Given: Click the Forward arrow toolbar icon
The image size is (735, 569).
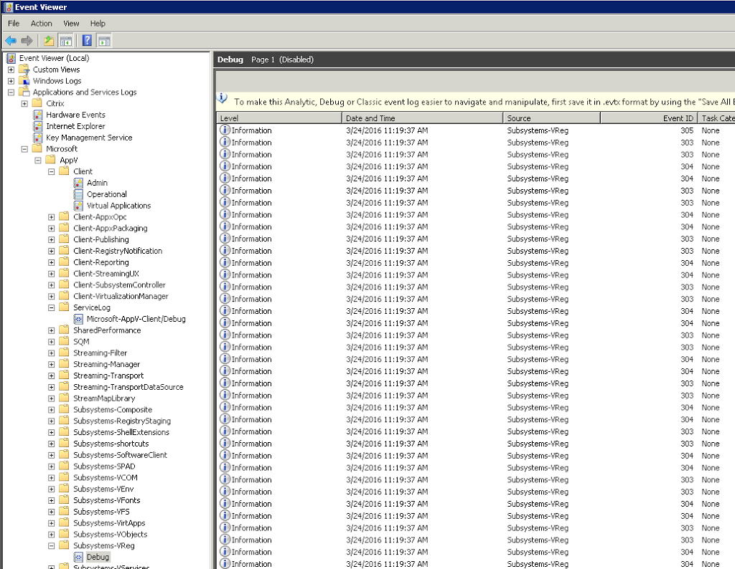Looking at the screenshot, I should (x=27, y=41).
